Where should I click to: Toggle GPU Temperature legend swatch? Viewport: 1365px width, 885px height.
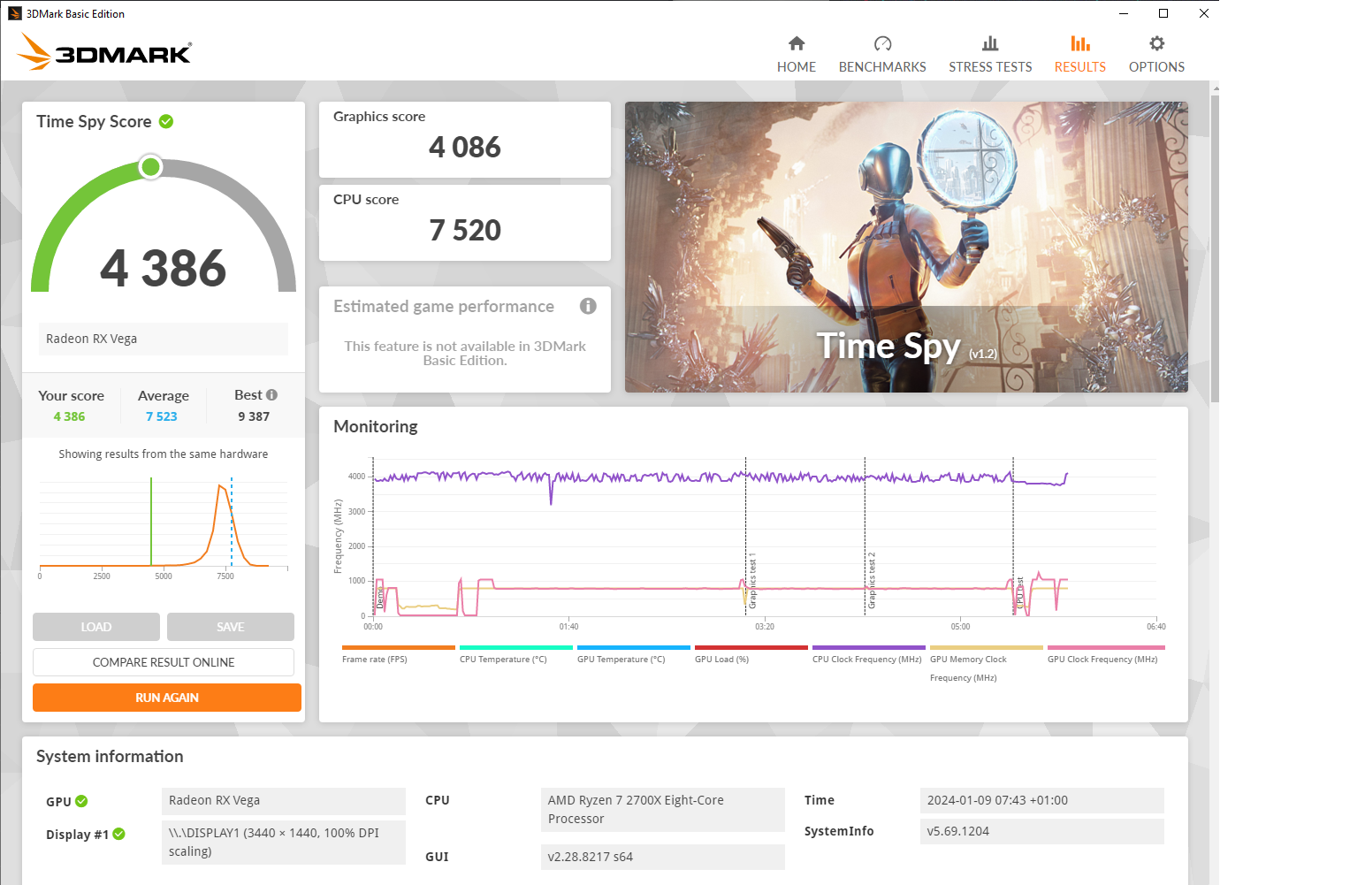click(633, 648)
